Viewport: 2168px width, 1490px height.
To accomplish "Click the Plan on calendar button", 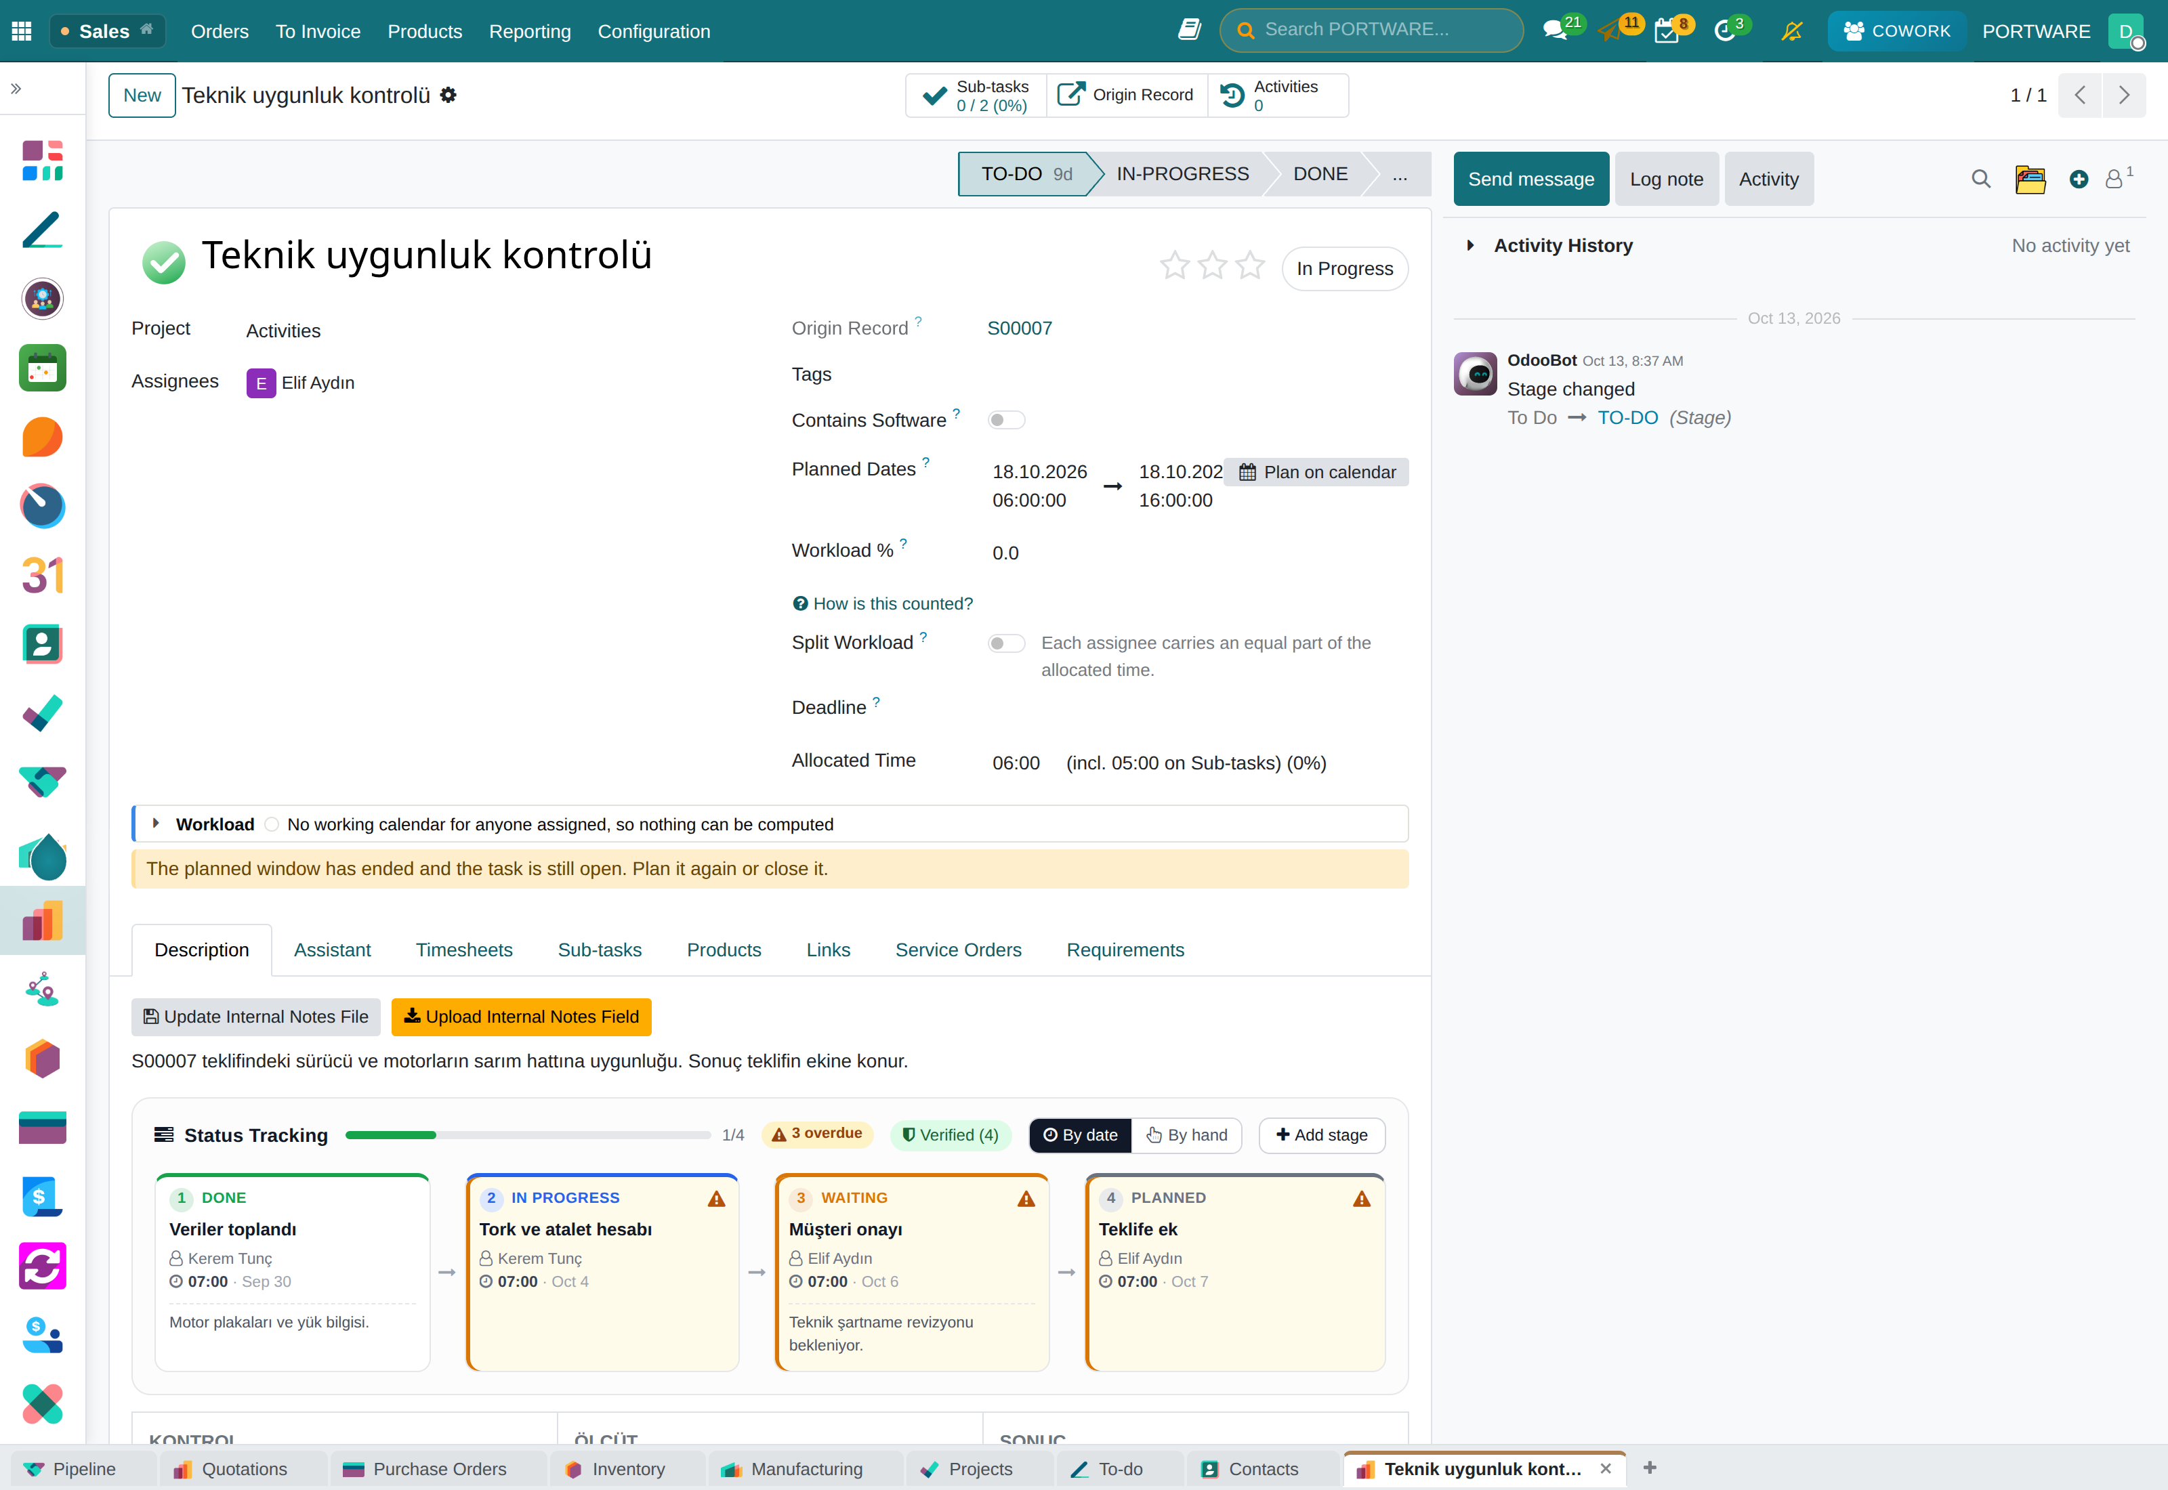I will (x=1316, y=472).
